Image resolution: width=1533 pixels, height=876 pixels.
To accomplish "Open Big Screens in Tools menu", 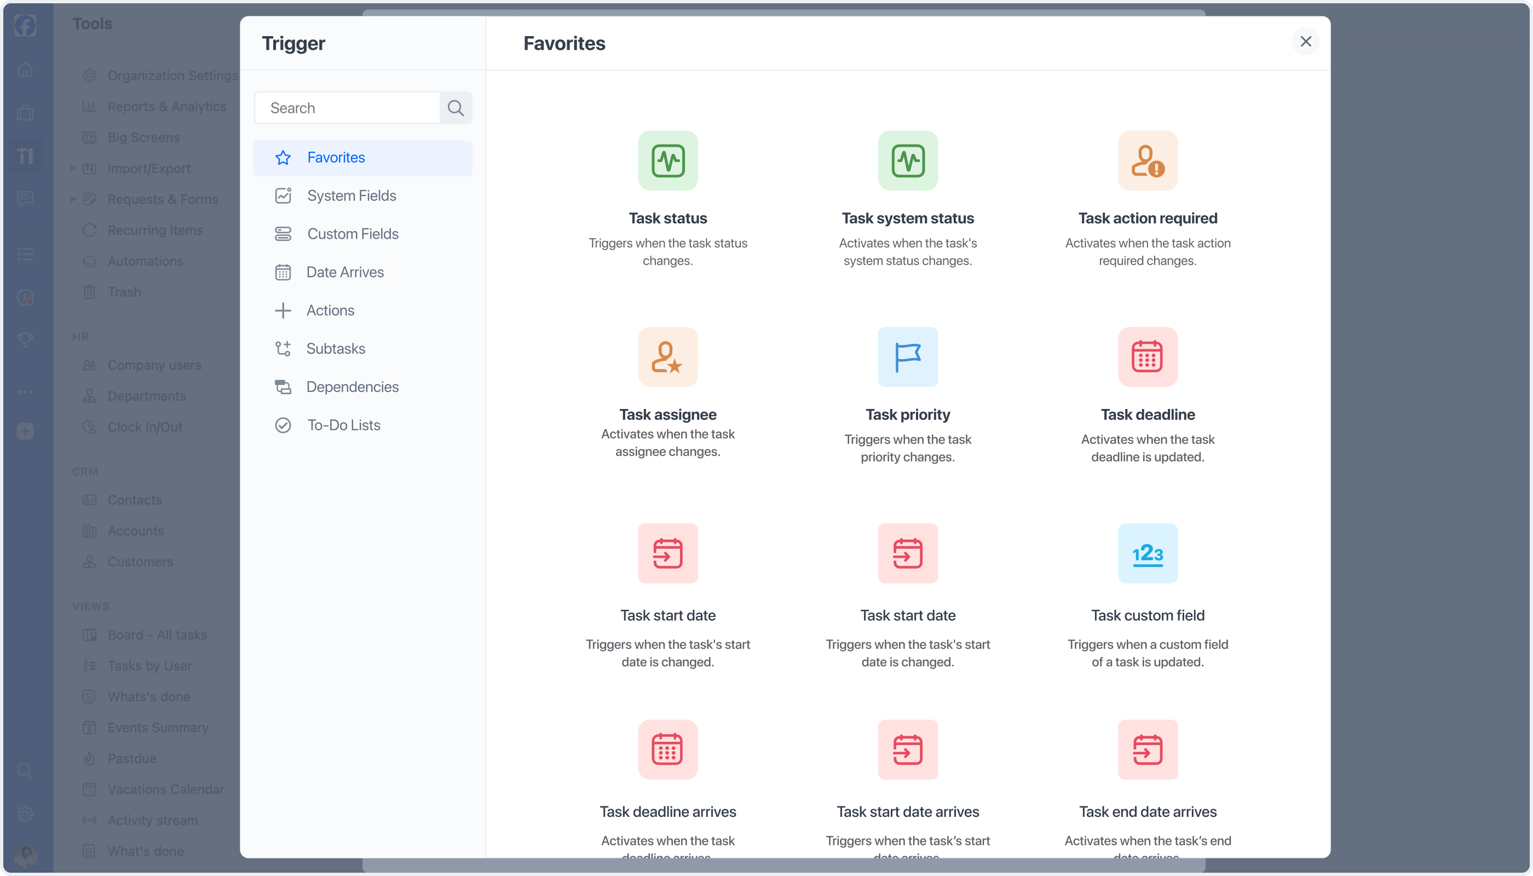I will tap(131, 138).
